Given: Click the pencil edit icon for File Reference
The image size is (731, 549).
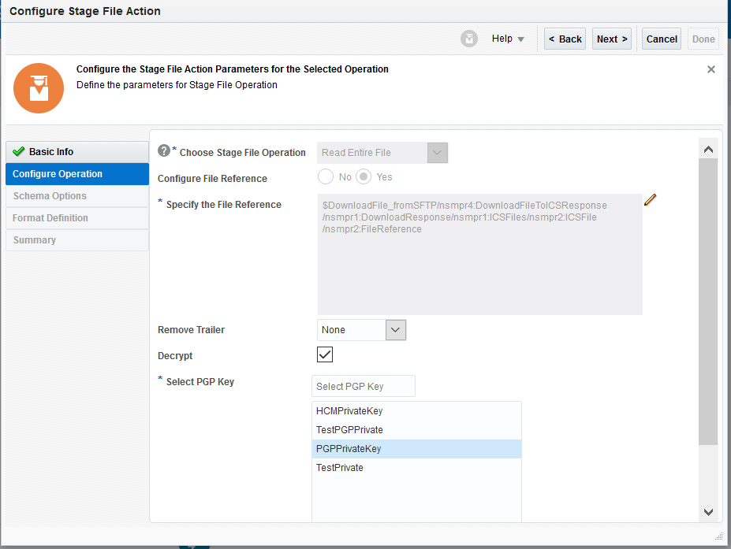Looking at the screenshot, I should pos(650,200).
